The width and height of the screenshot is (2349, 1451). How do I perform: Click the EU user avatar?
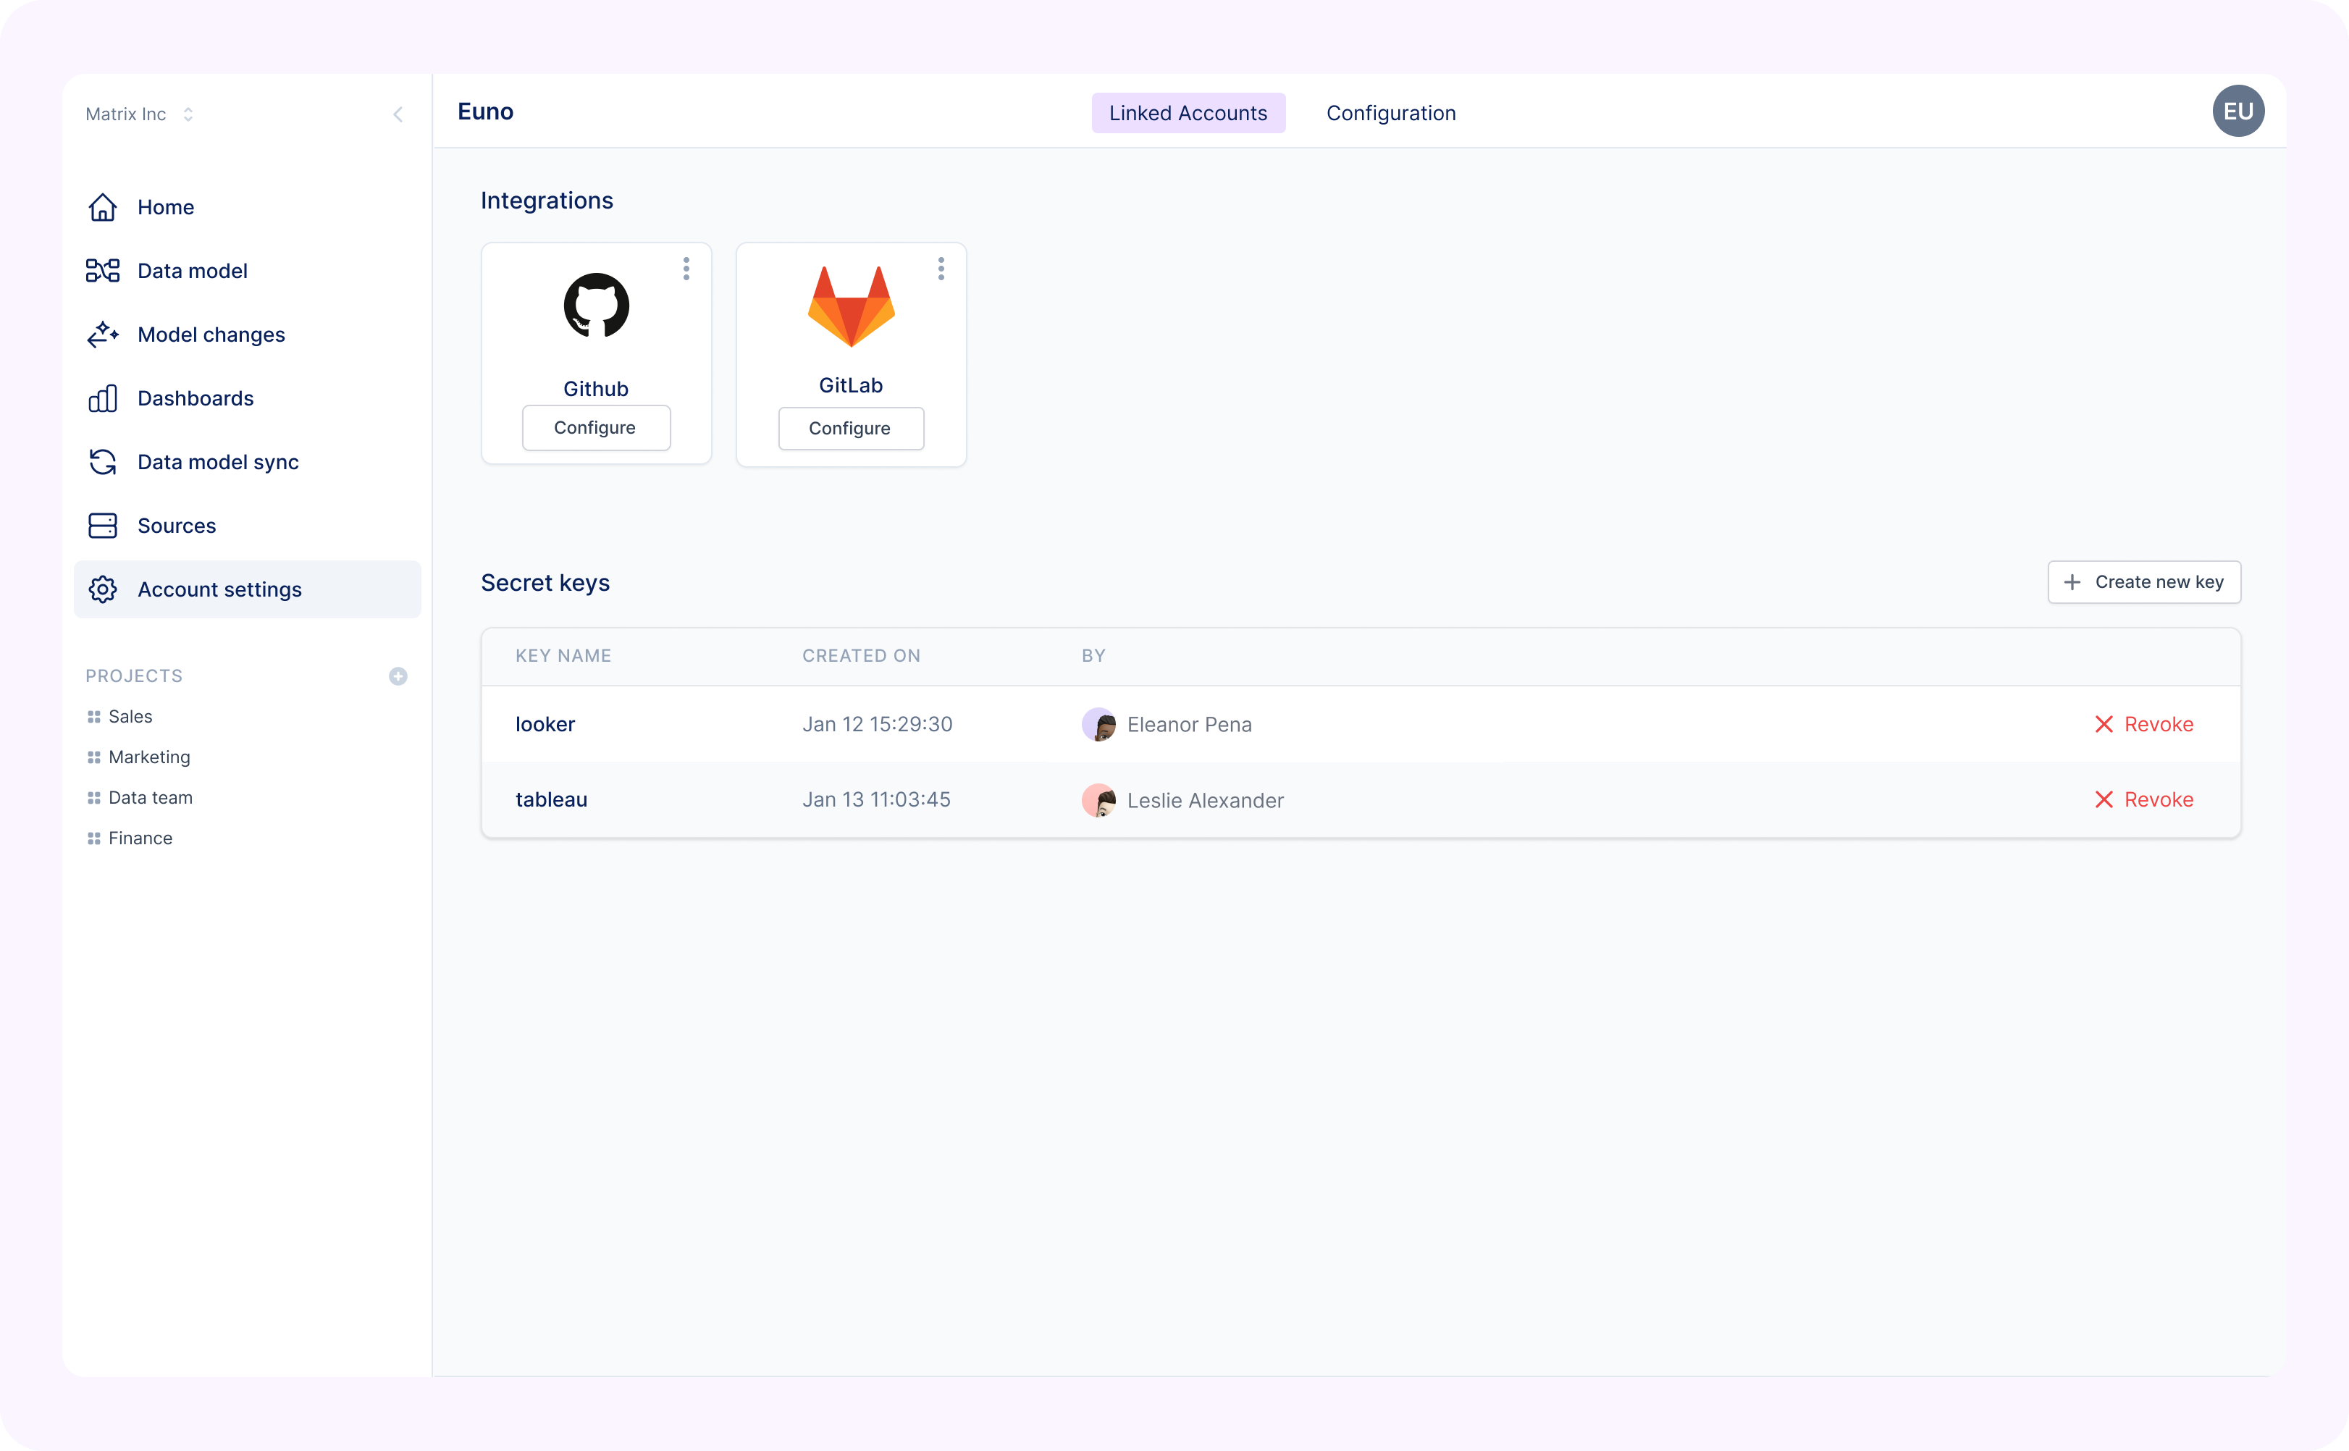point(2237,112)
